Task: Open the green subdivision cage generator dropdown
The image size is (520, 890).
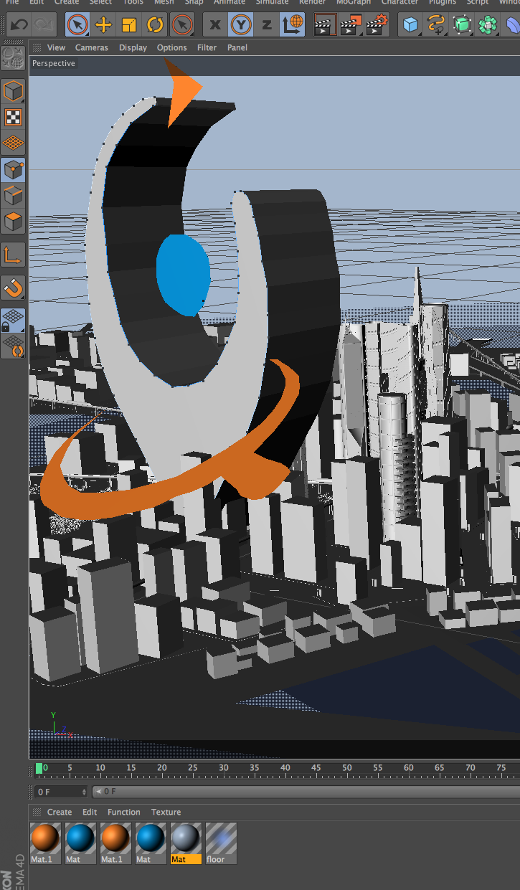Action: tap(462, 25)
